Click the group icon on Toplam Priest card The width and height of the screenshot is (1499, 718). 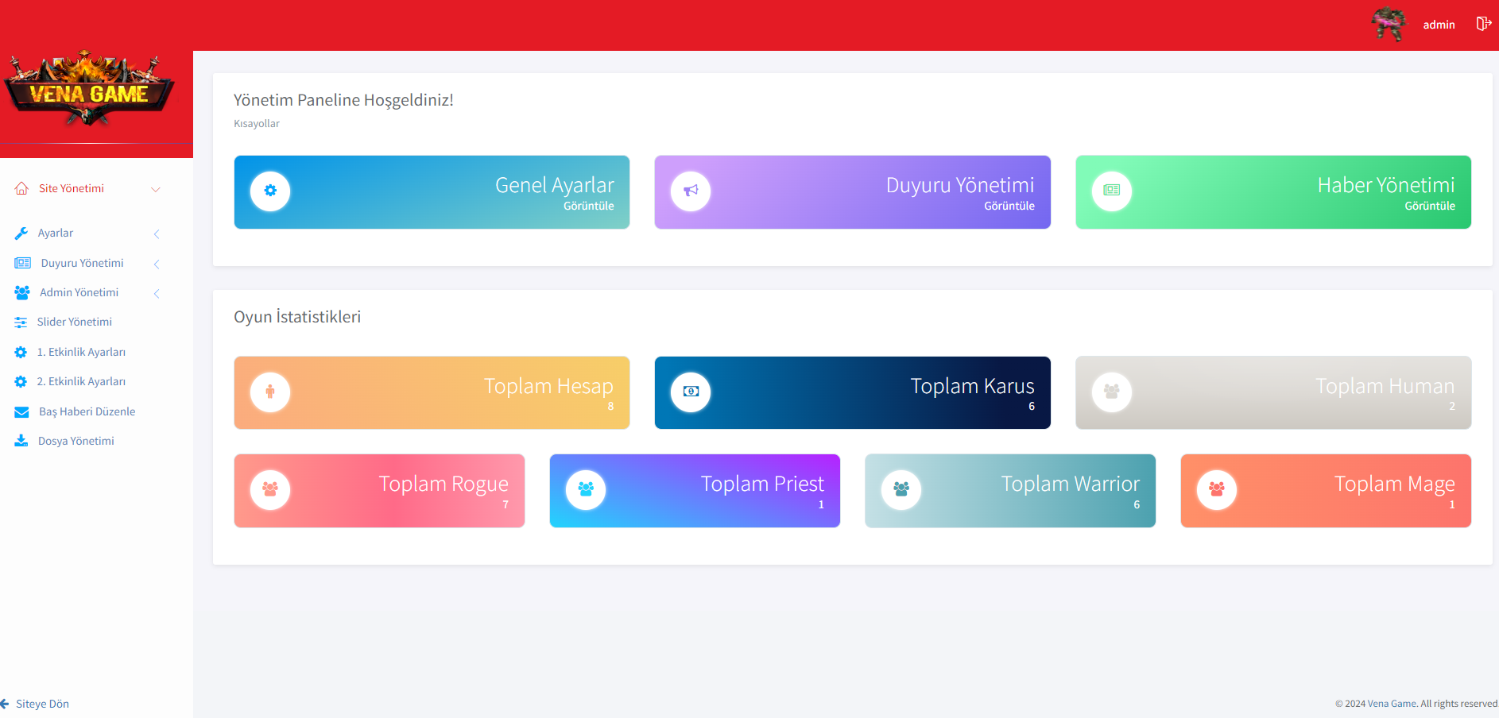pos(586,490)
